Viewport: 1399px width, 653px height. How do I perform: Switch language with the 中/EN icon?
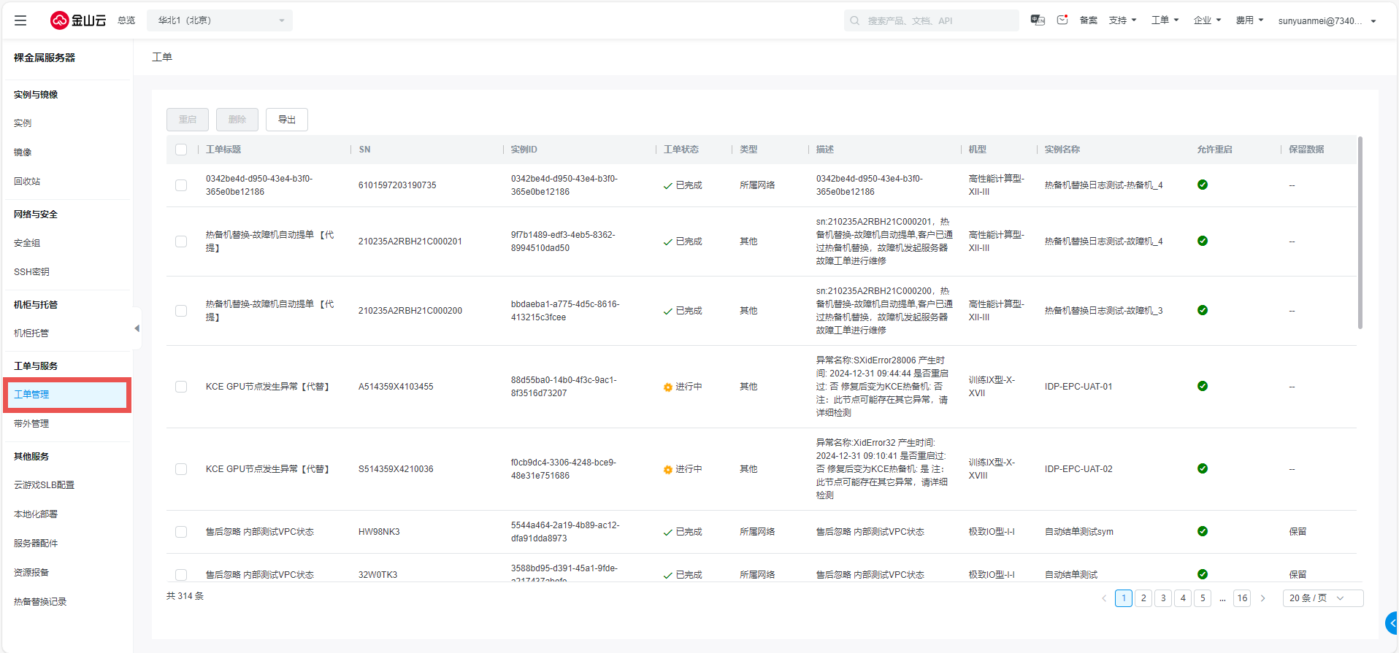point(1037,20)
